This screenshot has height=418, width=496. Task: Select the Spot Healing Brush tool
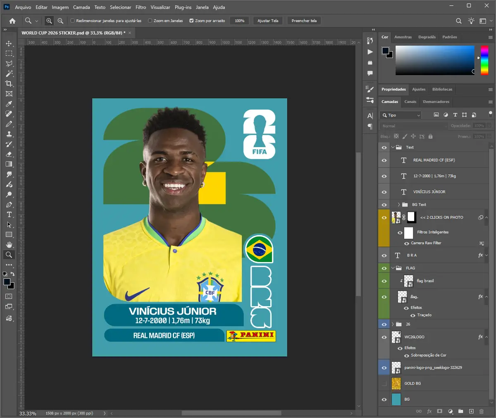tap(9, 114)
